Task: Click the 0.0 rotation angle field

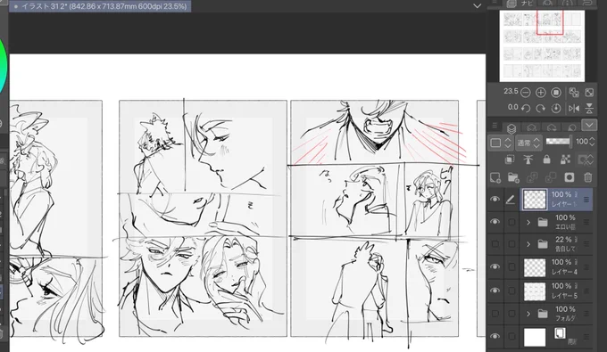Action: coord(512,108)
